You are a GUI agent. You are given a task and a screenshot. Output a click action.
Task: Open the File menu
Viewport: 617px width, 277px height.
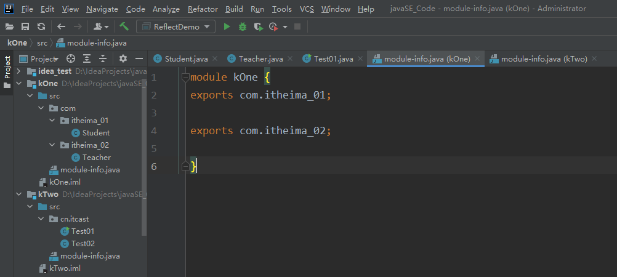28,9
